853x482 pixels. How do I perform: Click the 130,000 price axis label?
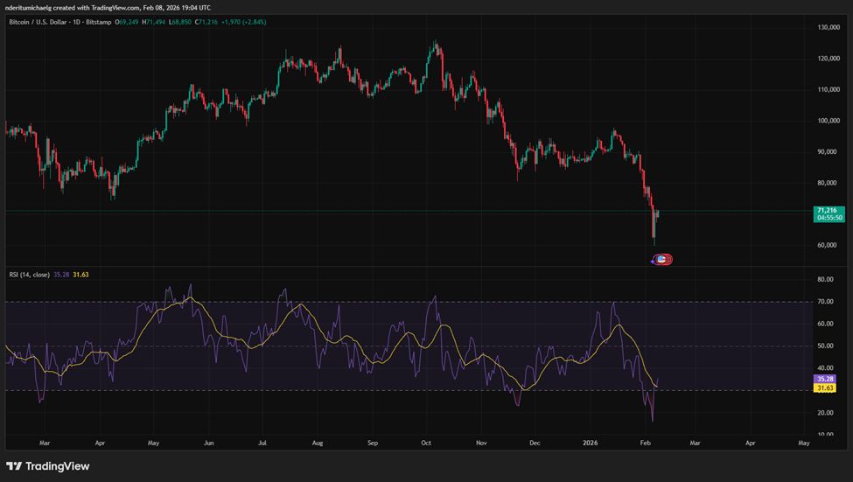point(828,28)
